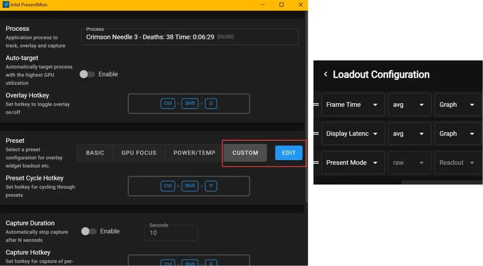The width and height of the screenshot is (483, 266).
Task: Click drag handle for Display Latency row
Action: 316,134
